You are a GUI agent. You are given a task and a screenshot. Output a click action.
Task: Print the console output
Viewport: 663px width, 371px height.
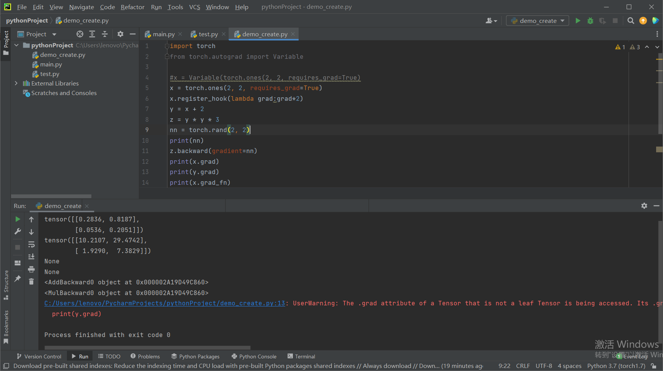click(31, 269)
